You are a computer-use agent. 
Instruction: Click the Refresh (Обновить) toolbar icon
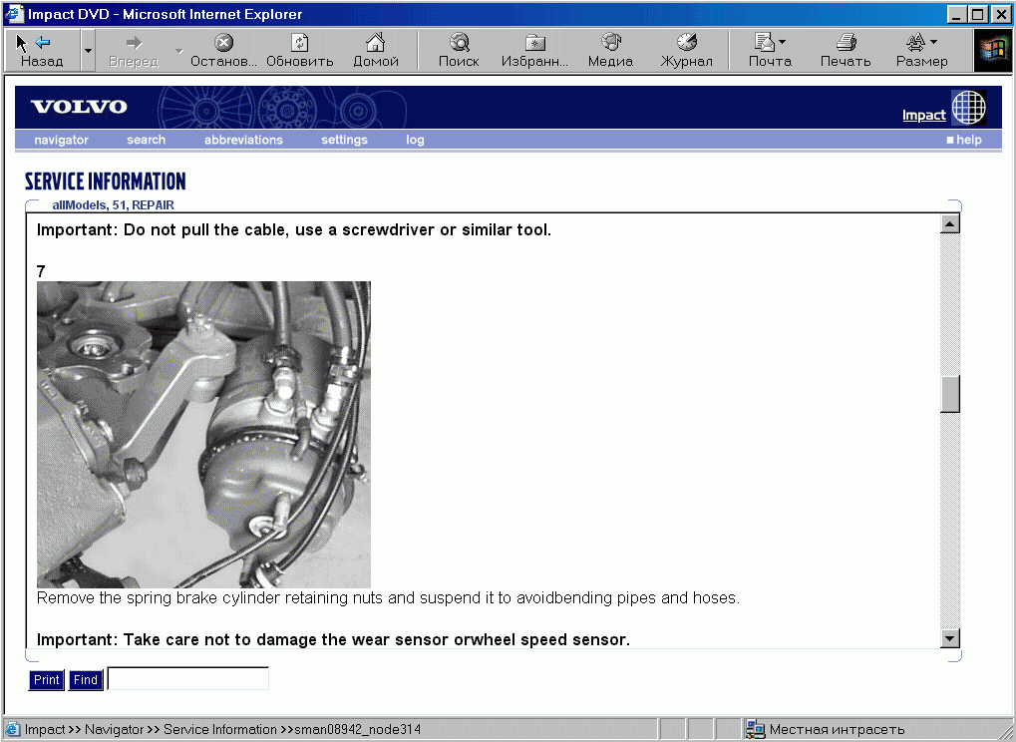click(x=299, y=43)
